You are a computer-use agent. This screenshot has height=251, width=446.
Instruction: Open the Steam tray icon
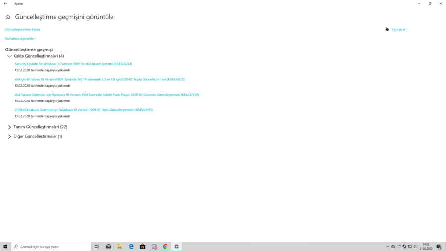click(404, 247)
